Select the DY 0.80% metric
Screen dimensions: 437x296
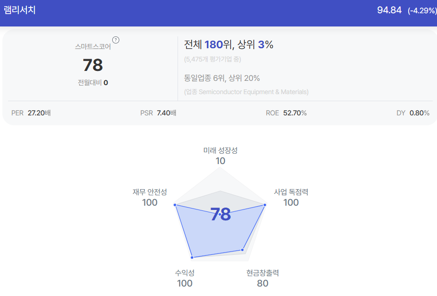click(413, 113)
